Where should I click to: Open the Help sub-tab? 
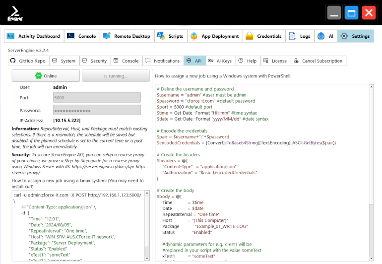(247, 61)
